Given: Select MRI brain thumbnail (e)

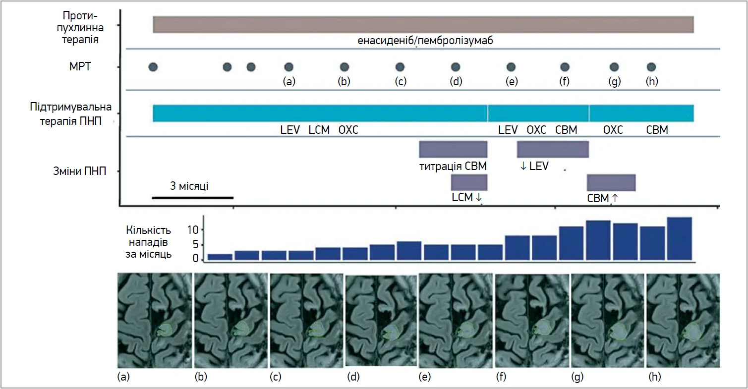Looking at the screenshot, I should [x=456, y=320].
